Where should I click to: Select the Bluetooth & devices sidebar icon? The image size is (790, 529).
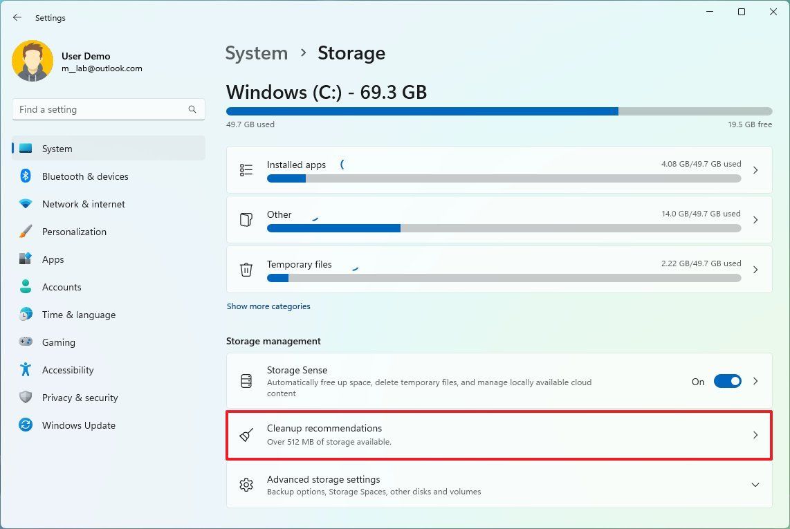click(x=26, y=176)
